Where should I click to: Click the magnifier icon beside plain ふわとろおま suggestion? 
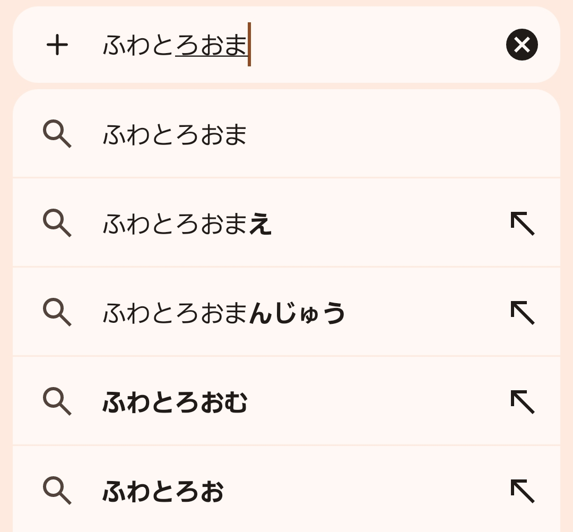(57, 134)
